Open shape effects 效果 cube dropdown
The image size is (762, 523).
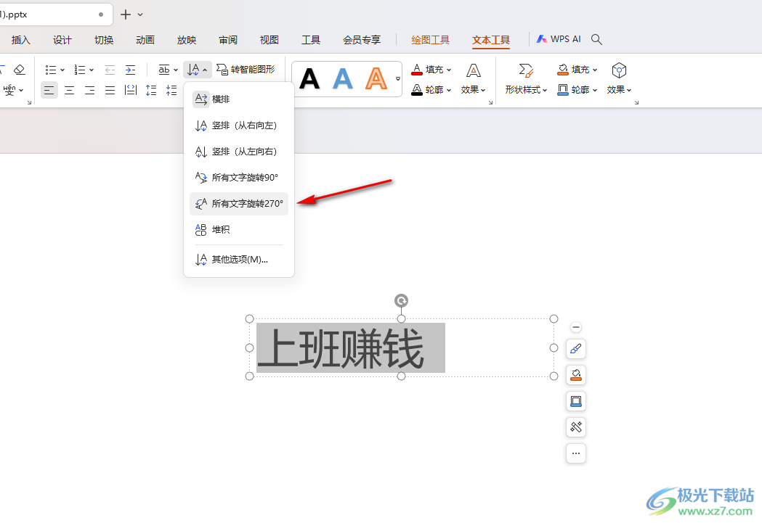[619, 79]
